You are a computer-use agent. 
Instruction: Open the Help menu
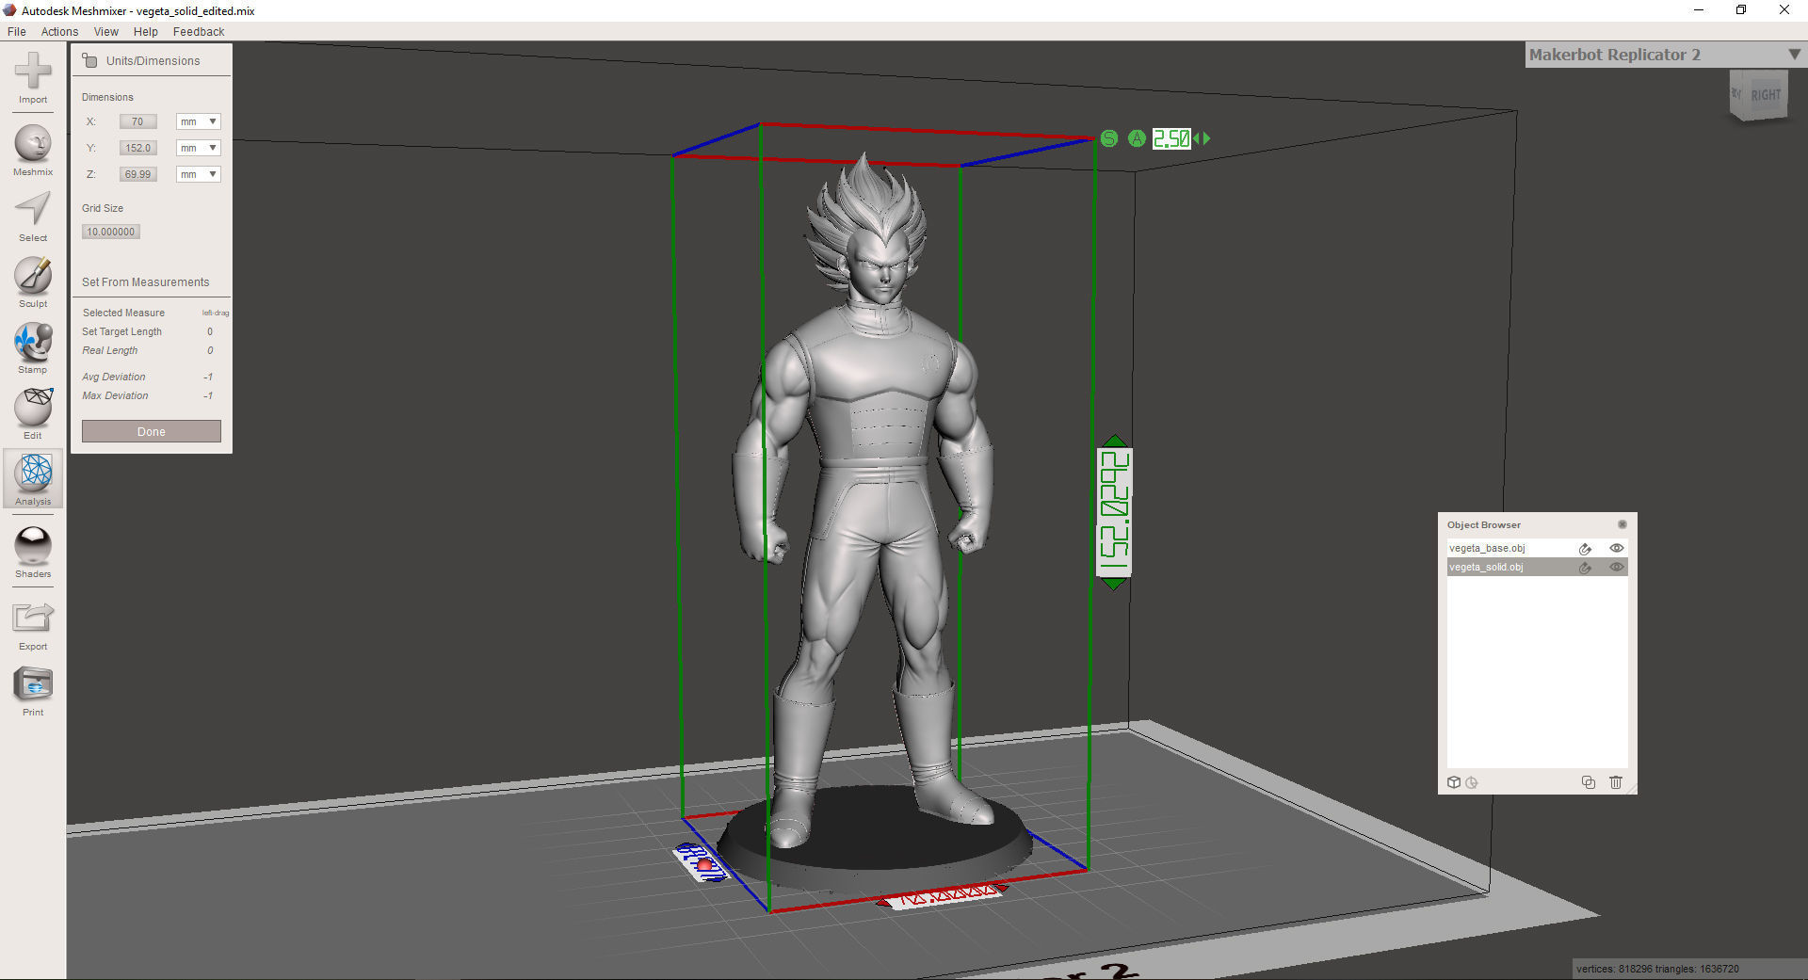coord(146,31)
